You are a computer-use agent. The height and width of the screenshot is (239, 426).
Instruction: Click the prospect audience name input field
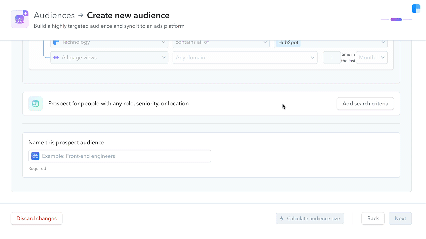(120, 156)
